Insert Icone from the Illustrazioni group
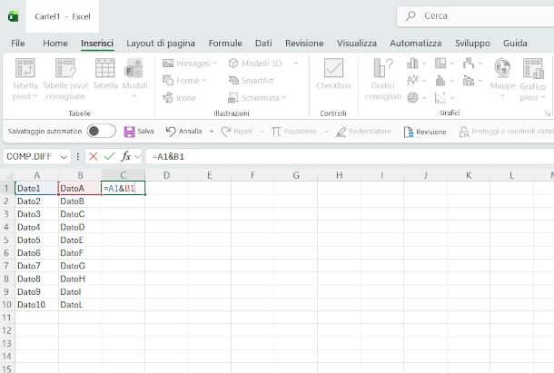Screen dimensions: 554x373 coord(179,97)
